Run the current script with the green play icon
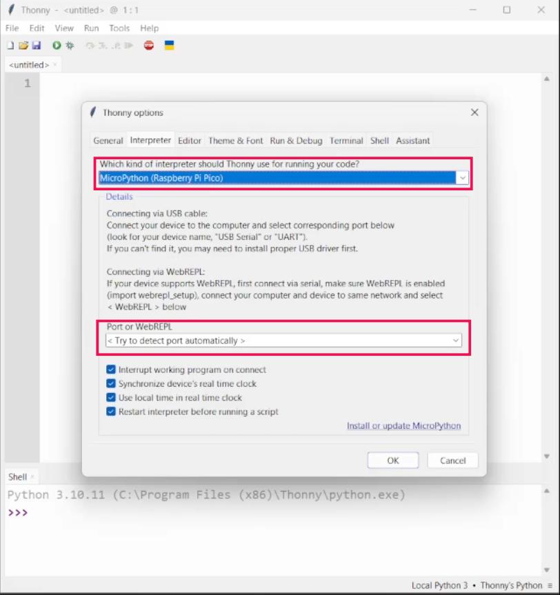560x595 pixels. click(58, 43)
